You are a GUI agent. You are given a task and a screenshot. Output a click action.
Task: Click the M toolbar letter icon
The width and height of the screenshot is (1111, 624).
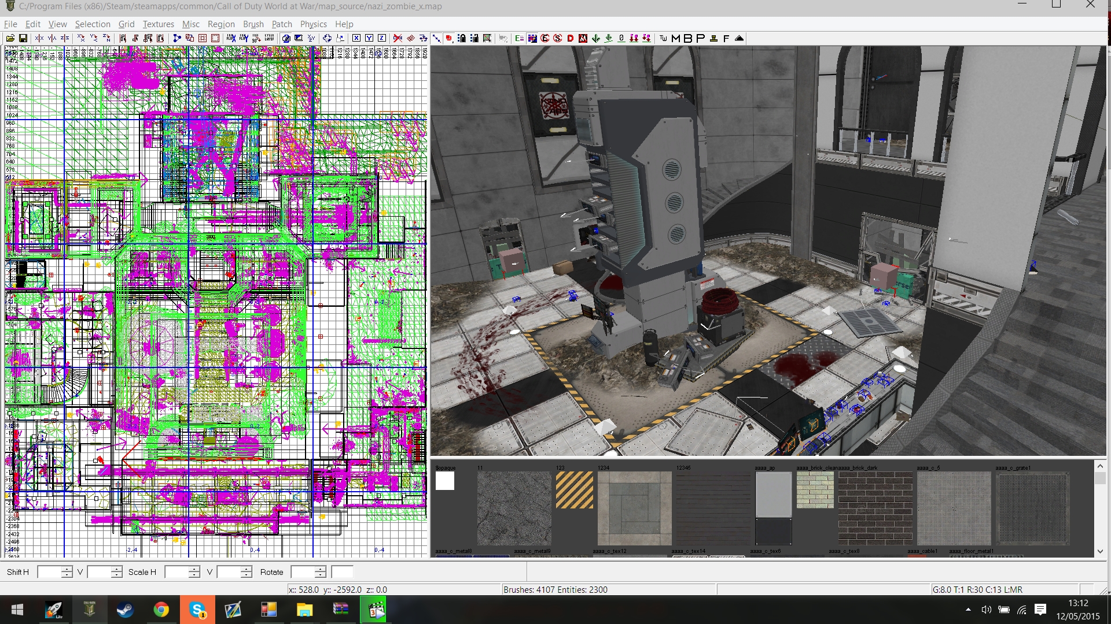click(676, 38)
